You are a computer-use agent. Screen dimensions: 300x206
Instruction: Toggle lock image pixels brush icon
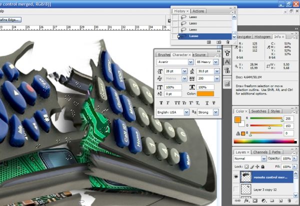click(252, 166)
